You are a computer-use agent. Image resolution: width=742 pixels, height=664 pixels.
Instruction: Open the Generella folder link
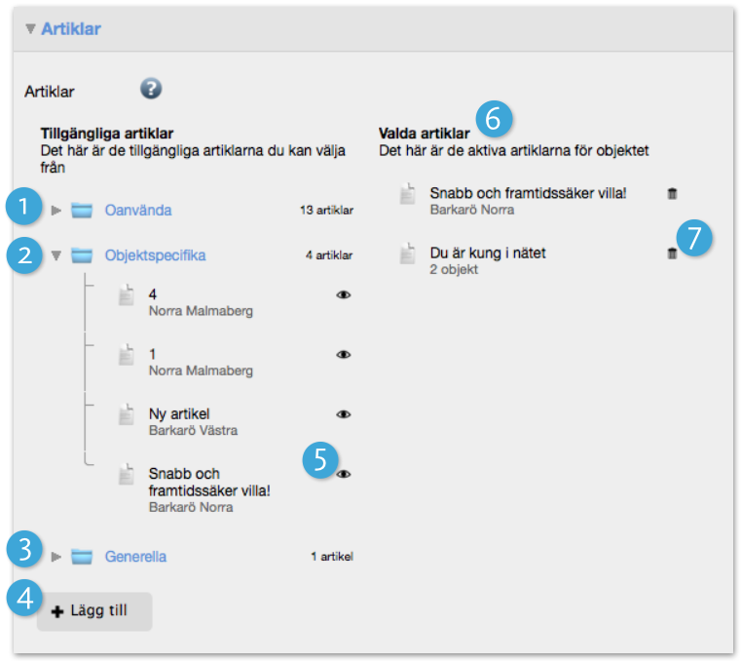(x=135, y=557)
